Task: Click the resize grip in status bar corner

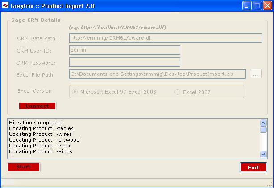Action: click(x=270, y=184)
